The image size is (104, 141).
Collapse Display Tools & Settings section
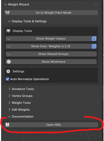(9, 21)
